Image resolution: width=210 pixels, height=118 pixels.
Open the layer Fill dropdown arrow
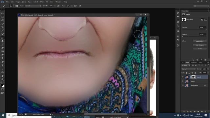[208, 73]
